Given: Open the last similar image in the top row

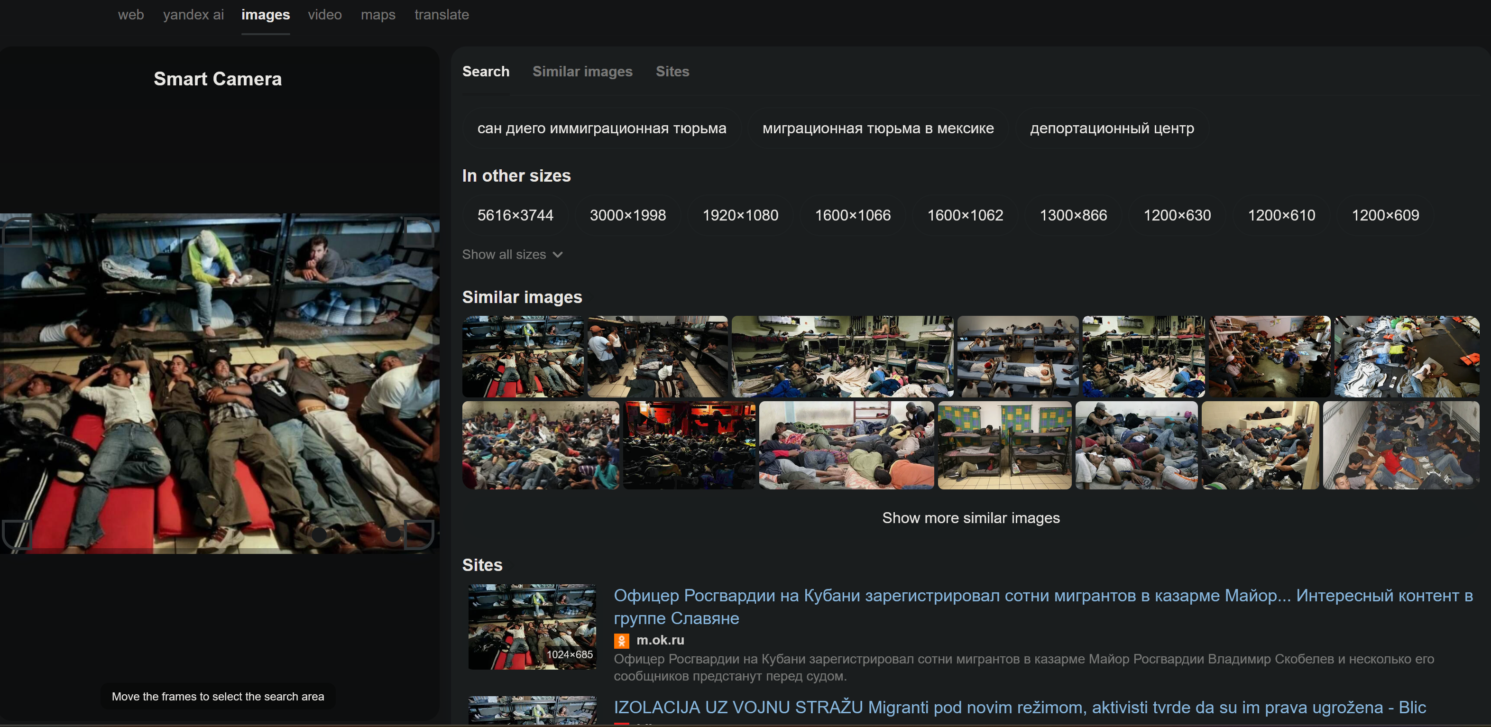Looking at the screenshot, I should pyautogui.click(x=1407, y=357).
